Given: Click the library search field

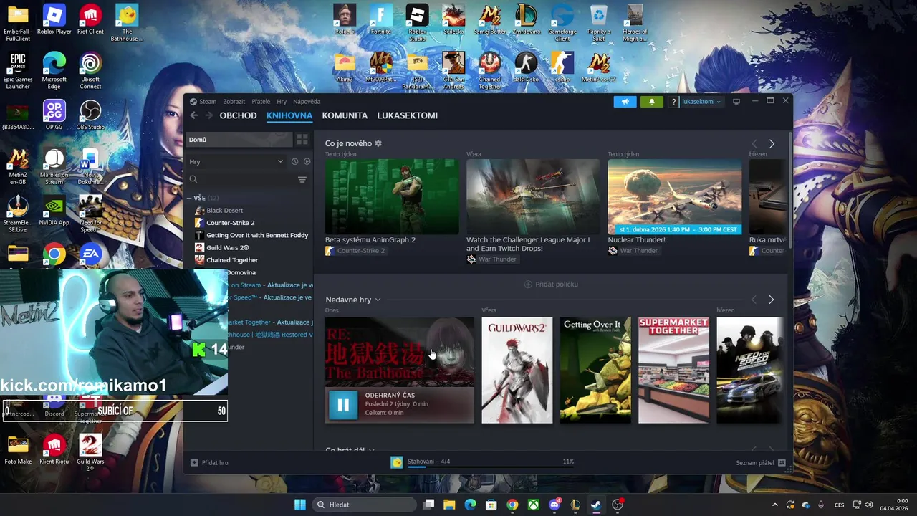Looking at the screenshot, I should tap(240, 179).
